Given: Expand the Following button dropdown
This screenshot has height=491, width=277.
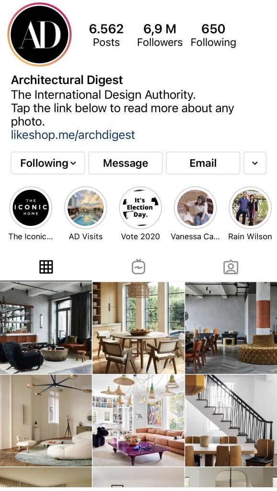Looking at the screenshot, I should tap(48, 163).
